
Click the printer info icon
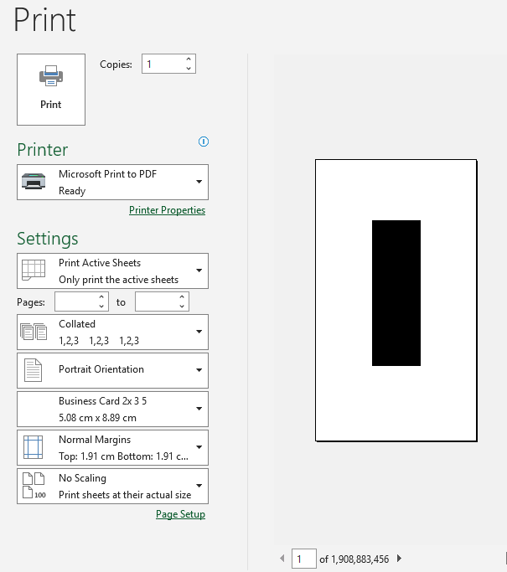[x=203, y=142]
